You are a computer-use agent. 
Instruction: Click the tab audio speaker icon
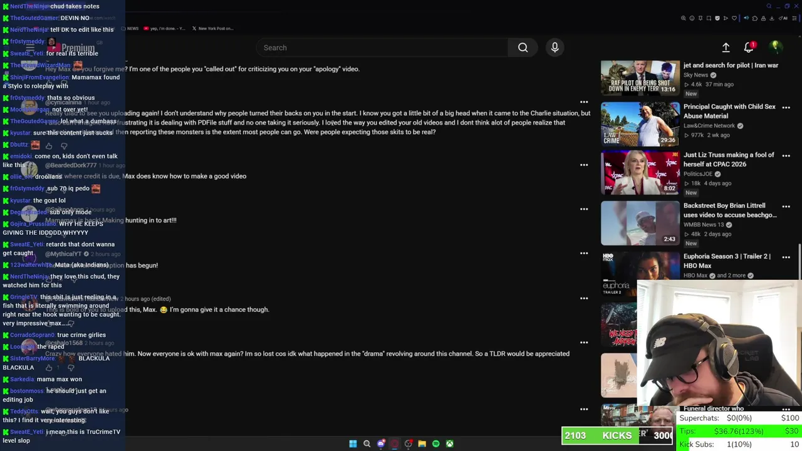746,18
